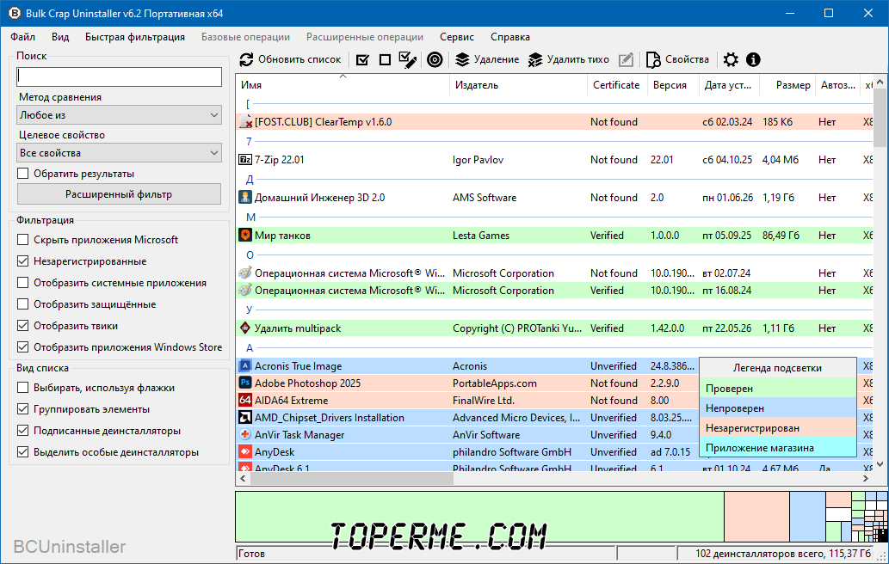Collapse the 'М' group header
The width and height of the screenshot is (889, 564).
click(250, 218)
